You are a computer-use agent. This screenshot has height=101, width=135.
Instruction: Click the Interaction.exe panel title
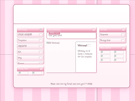54,29
